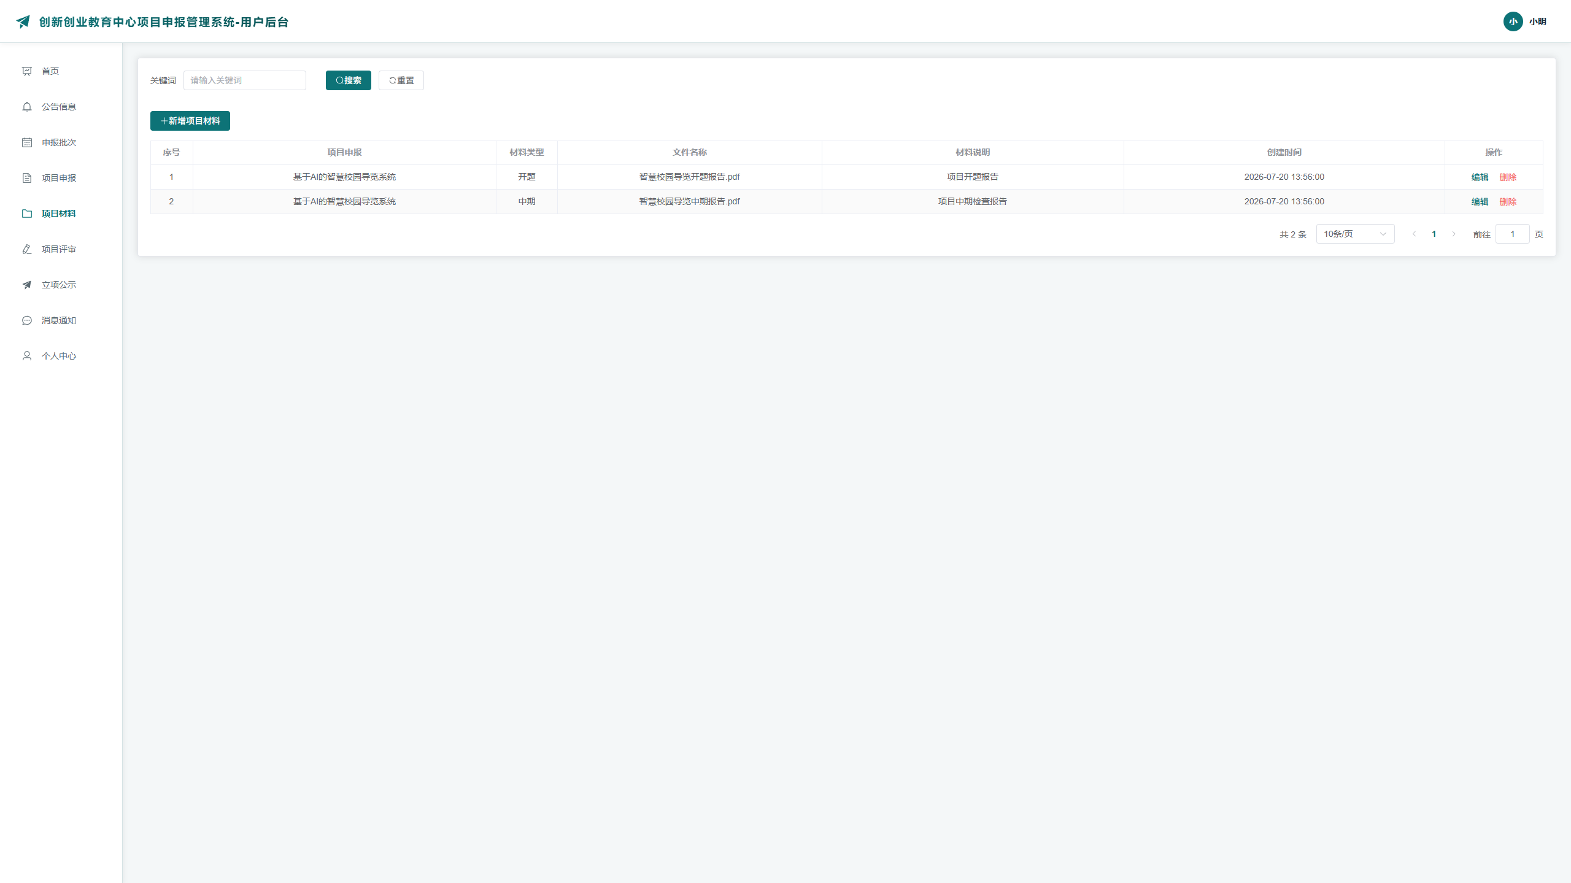The height and width of the screenshot is (883, 1571).
Task: Click 开题 material type cell
Action: point(527,177)
